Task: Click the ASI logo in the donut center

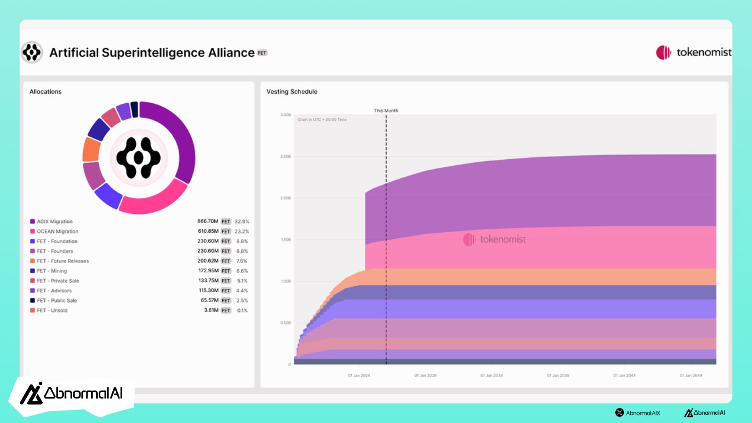Action: click(139, 158)
